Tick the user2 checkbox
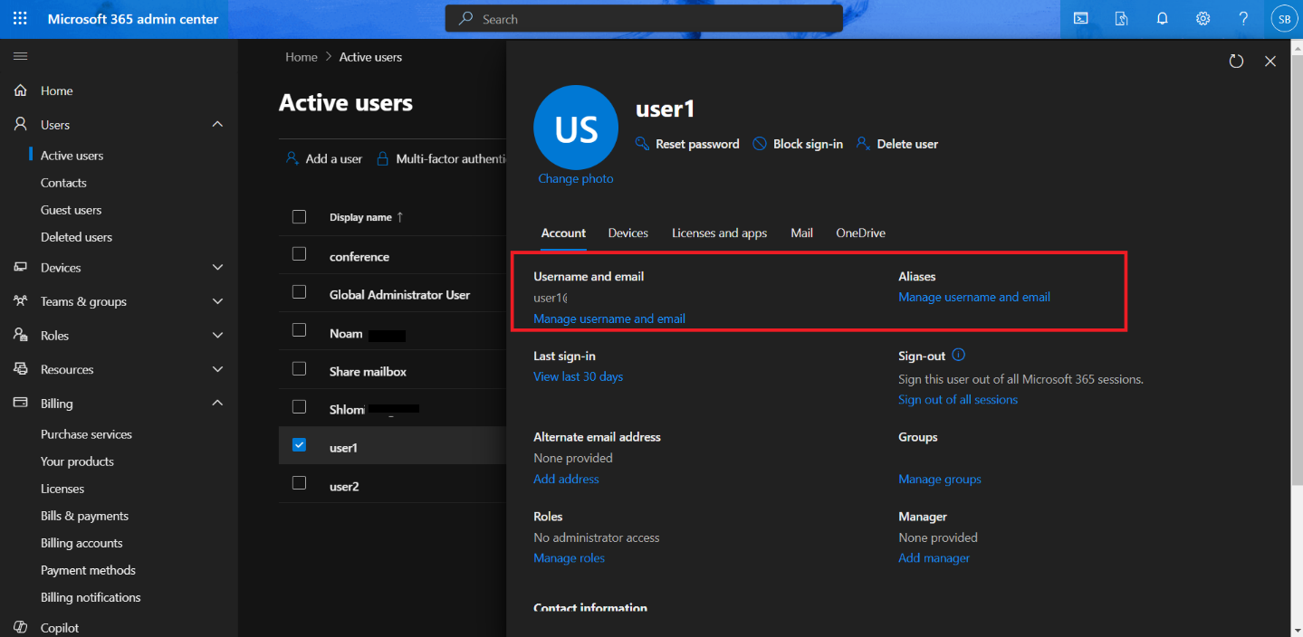The image size is (1303, 637). coord(300,483)
